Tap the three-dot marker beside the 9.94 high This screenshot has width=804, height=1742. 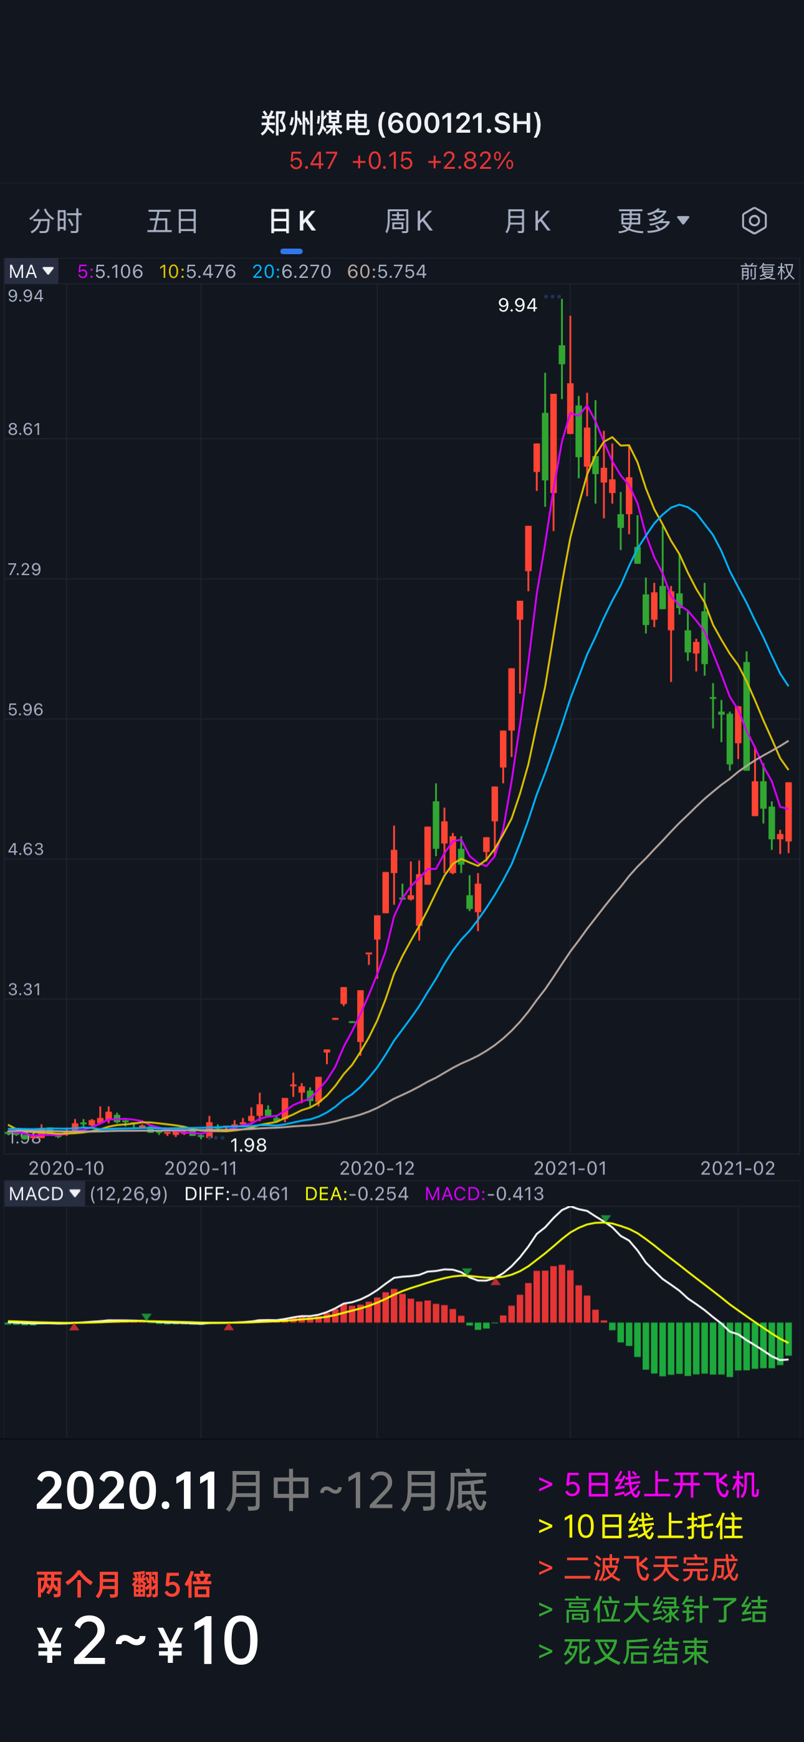(x=552, y=296)
